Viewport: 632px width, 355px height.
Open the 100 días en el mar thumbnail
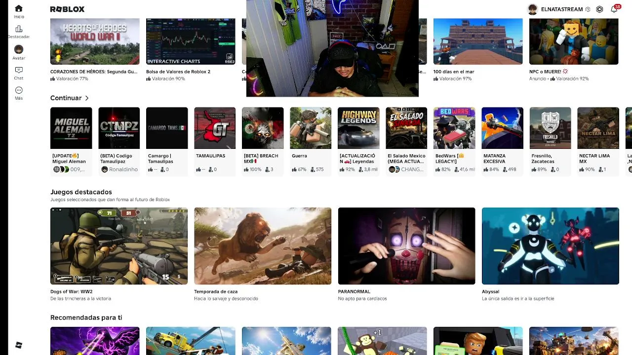tap(478, 41)
